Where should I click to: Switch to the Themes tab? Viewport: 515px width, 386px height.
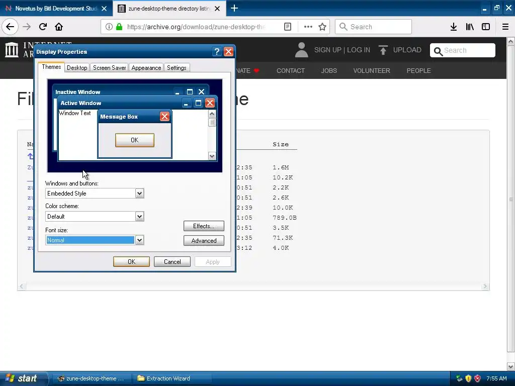pyautogui.click(x=51, y=67)
